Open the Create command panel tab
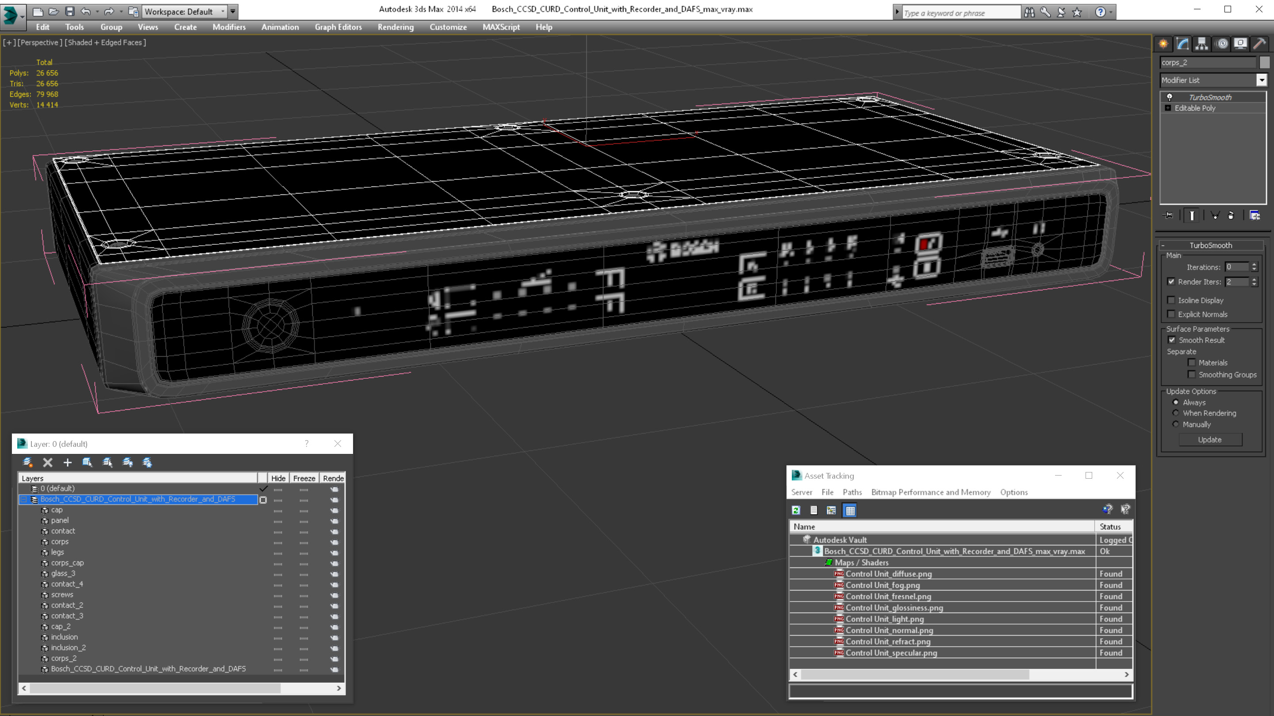The width and height of the screenshot is (1274, 716). 1163,43
